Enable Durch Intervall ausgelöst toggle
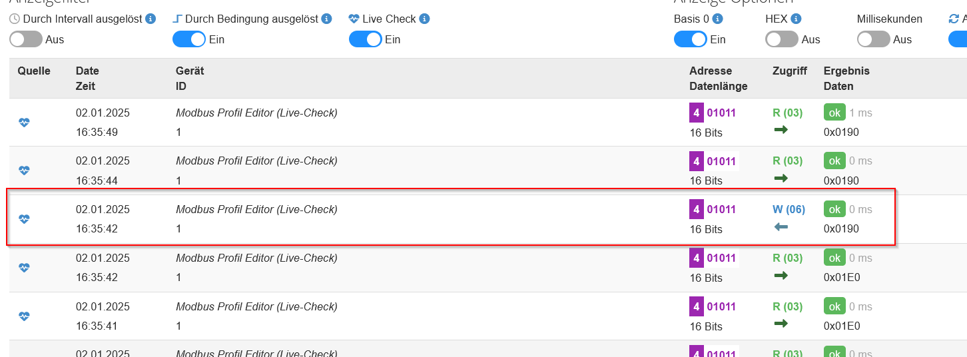Image resolution: width=967 pixels, height=357 pixels. pos(26,39)
